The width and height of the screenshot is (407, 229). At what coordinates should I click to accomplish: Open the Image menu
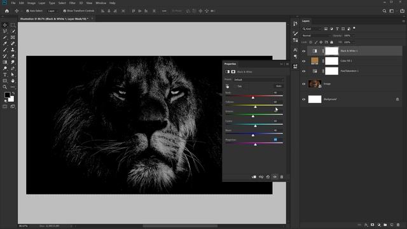[x=31, y=3]
